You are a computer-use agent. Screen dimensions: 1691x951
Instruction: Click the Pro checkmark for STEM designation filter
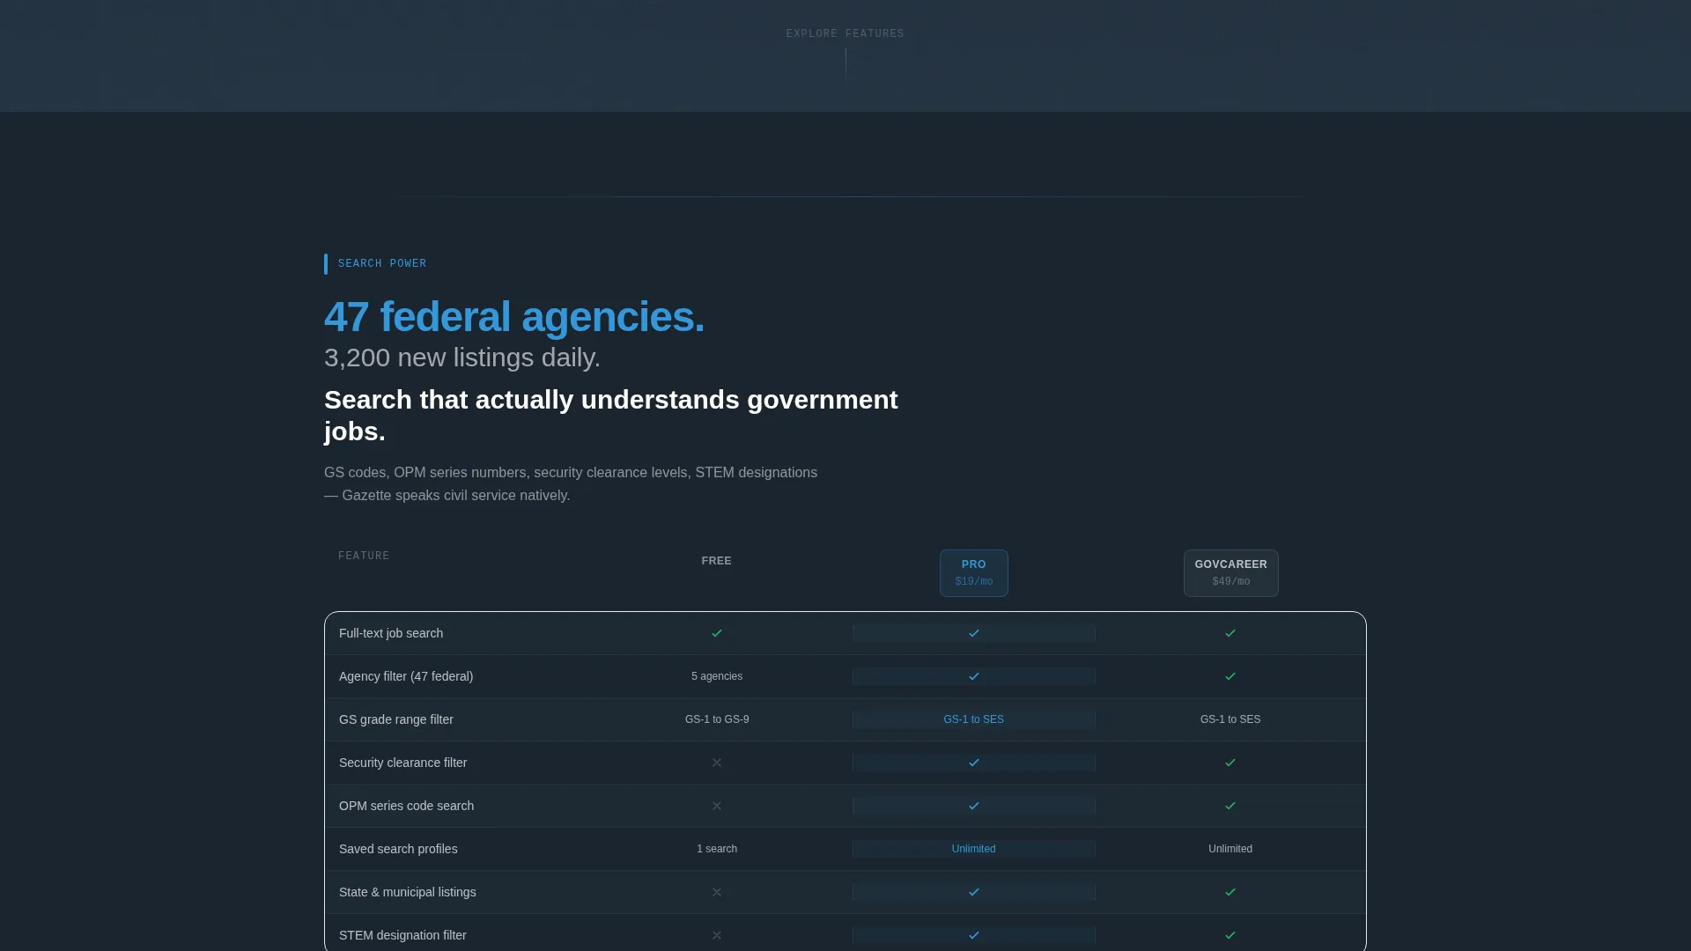pyautogui.click(x=974, y=935)
